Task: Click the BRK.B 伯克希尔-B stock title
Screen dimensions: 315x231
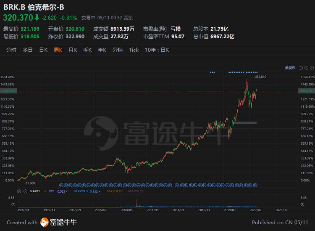Action: pyautogui.click(x=34, y=7)
